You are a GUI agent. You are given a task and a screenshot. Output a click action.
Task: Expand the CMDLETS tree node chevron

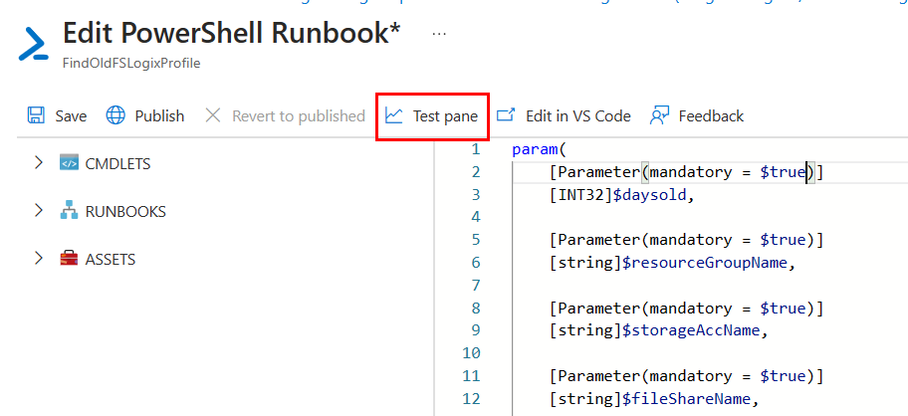[39, 163]
